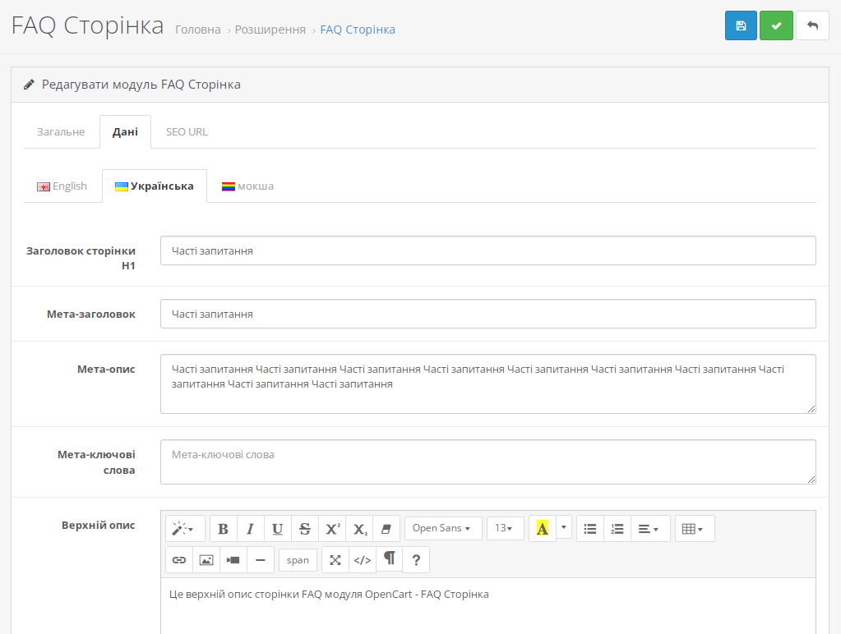Click into the Мета-опис textarea
This screenshot has height=634, width=841.
488,384
